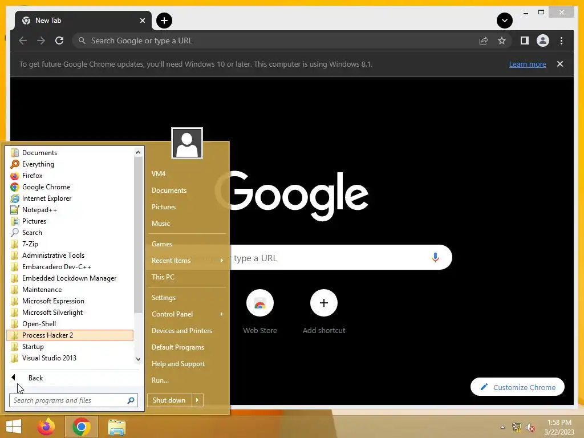Click the programs list scroll up arrow
This screenshot has width=584, height=438.
(x=138, y=152)
